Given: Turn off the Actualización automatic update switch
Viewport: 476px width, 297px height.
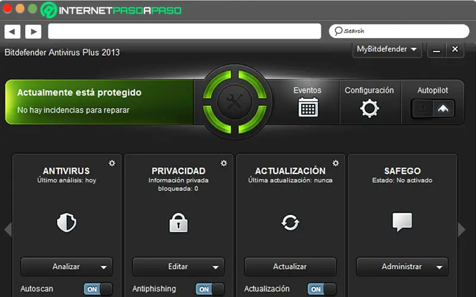Looking at the screenshot, I should pos(322,289).
